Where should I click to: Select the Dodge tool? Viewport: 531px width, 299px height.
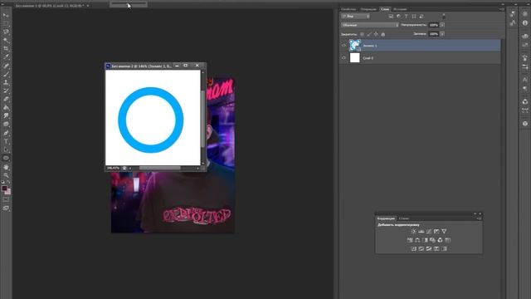[x=6, y=125]
